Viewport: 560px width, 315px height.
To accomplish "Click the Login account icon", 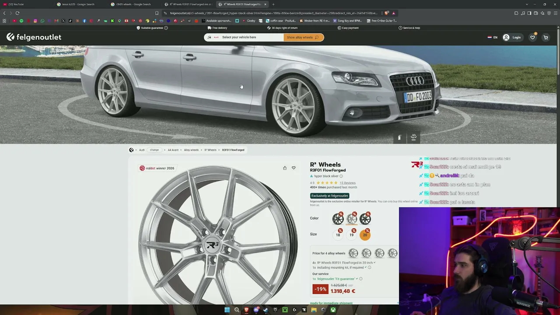I will coord(506,37).
